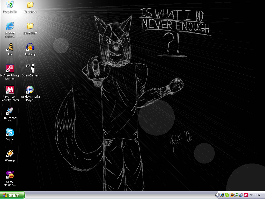Click the AIM running-man tray icon
265x199 pixels.
pos(222,195)
